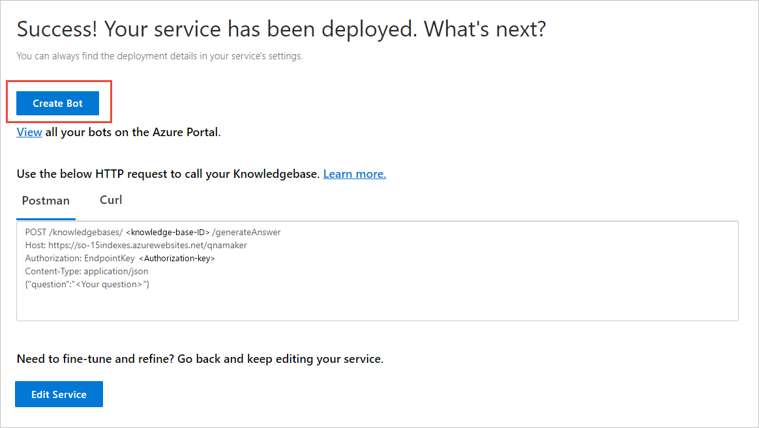Click the "Use the below HTTP request" text
The image size is (759, 428).
pos(168,174)
